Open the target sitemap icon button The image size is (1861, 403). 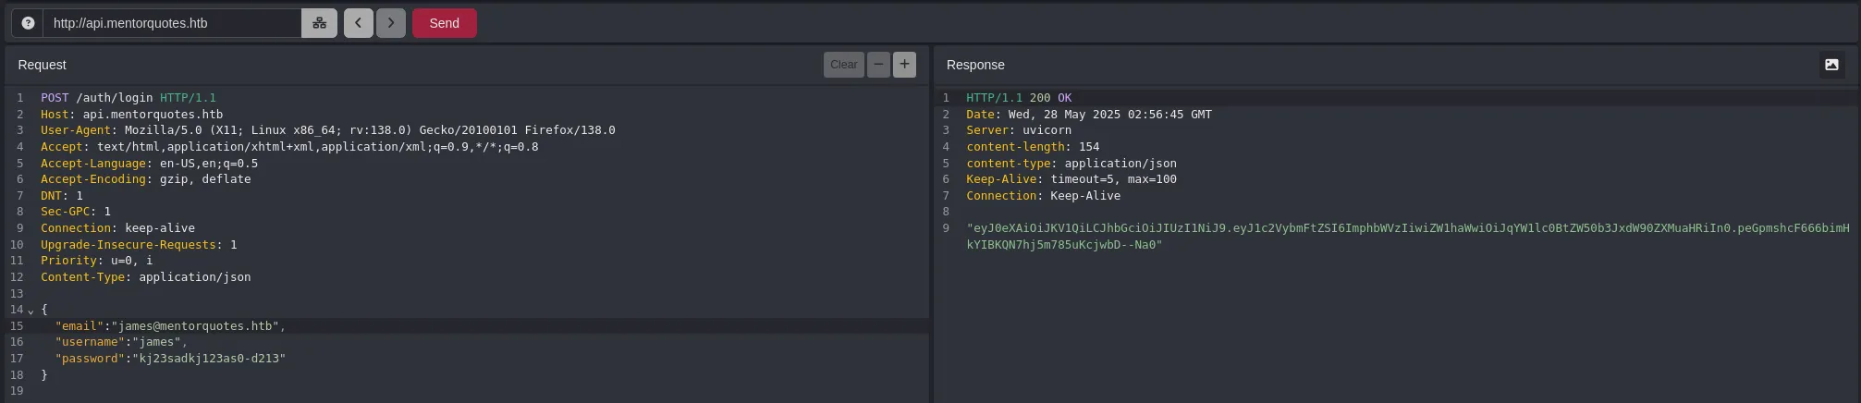click(x=319, y=23)
